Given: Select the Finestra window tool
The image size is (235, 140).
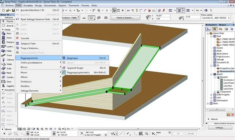Looking at the screenshot, I should click(7, 42).
